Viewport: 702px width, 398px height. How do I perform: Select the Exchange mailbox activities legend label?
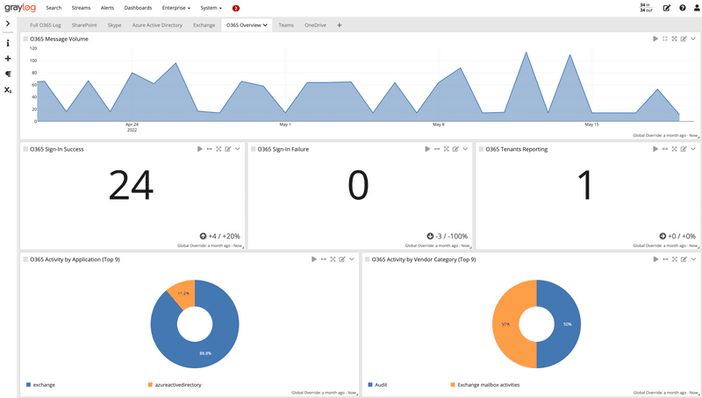[489, 385]
